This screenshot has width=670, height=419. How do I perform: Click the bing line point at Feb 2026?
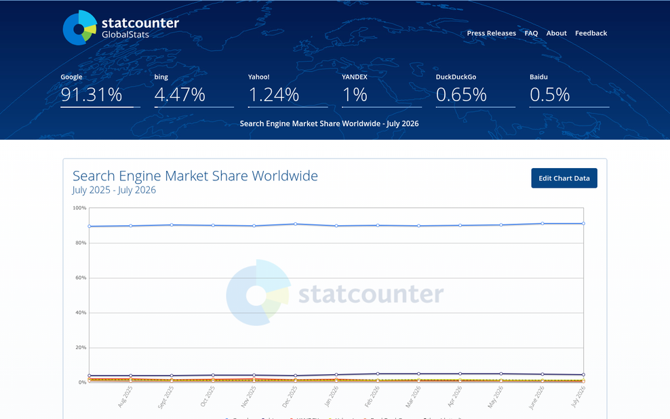click(x=378, y=374)
